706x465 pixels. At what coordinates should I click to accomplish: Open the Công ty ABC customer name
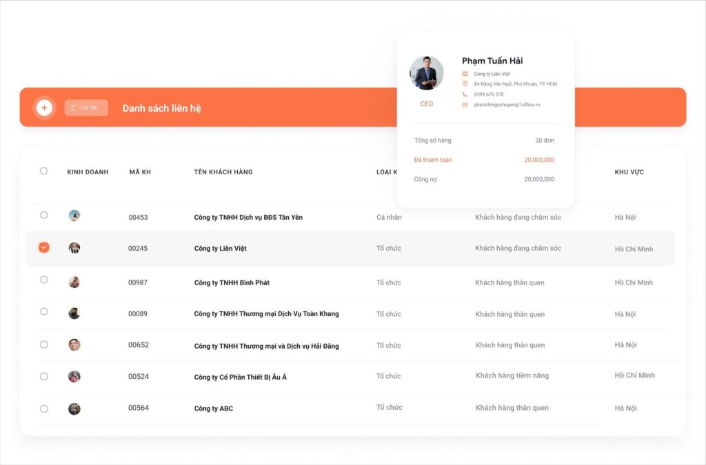coord(214,409)
